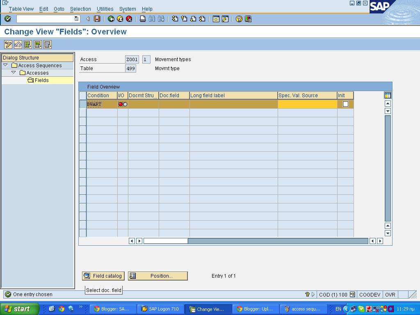Switch to access sequ... taskbar window
This screenshot has height=315, width=420.
[304, 309]
